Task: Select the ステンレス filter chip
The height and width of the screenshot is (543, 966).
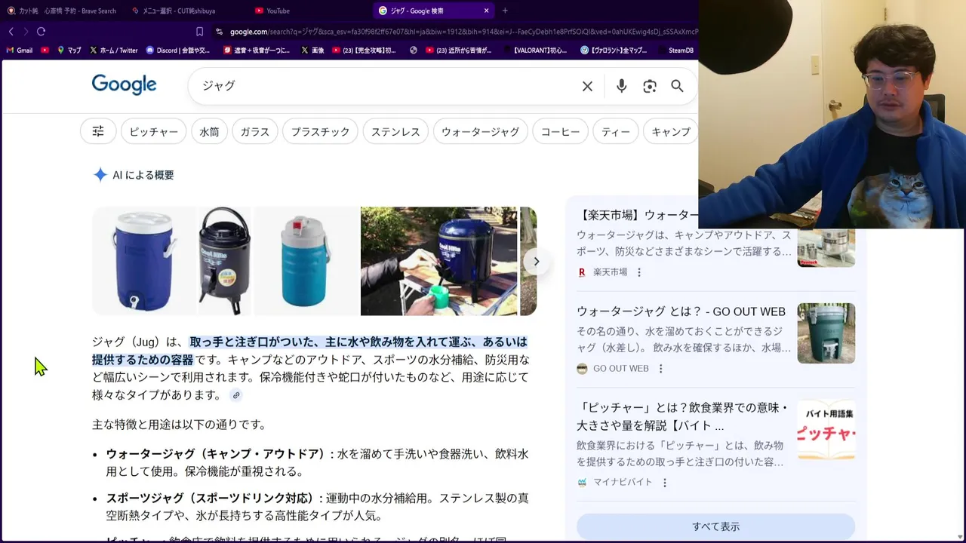Action: pyautogui.click(x=395, y=131)
